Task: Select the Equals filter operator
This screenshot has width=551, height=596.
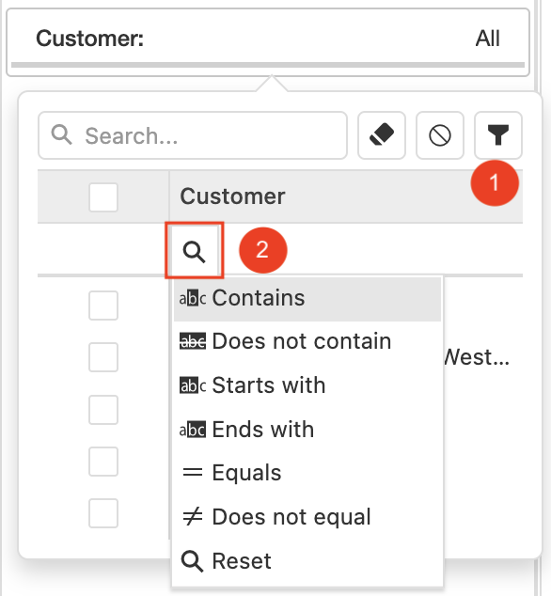Action: [307, 473]
